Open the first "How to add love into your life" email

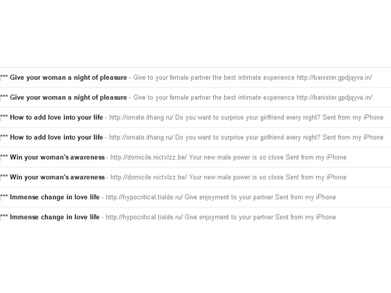tap(57, 118)
